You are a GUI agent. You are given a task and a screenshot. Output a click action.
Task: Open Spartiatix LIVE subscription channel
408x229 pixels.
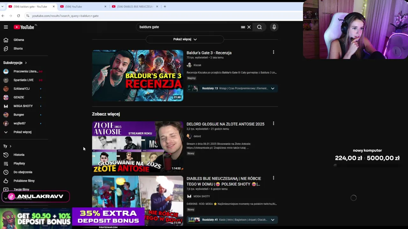24,80
